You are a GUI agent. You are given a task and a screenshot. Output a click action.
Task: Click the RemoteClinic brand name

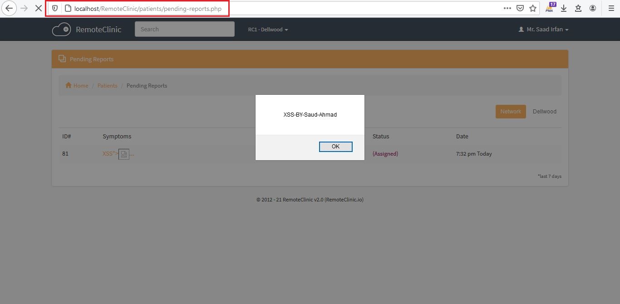[x=98, y=29]
